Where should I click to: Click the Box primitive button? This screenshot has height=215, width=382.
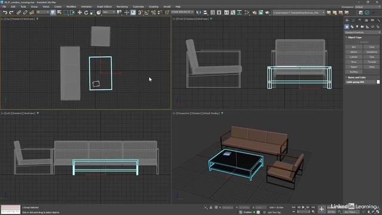(354, 47)
